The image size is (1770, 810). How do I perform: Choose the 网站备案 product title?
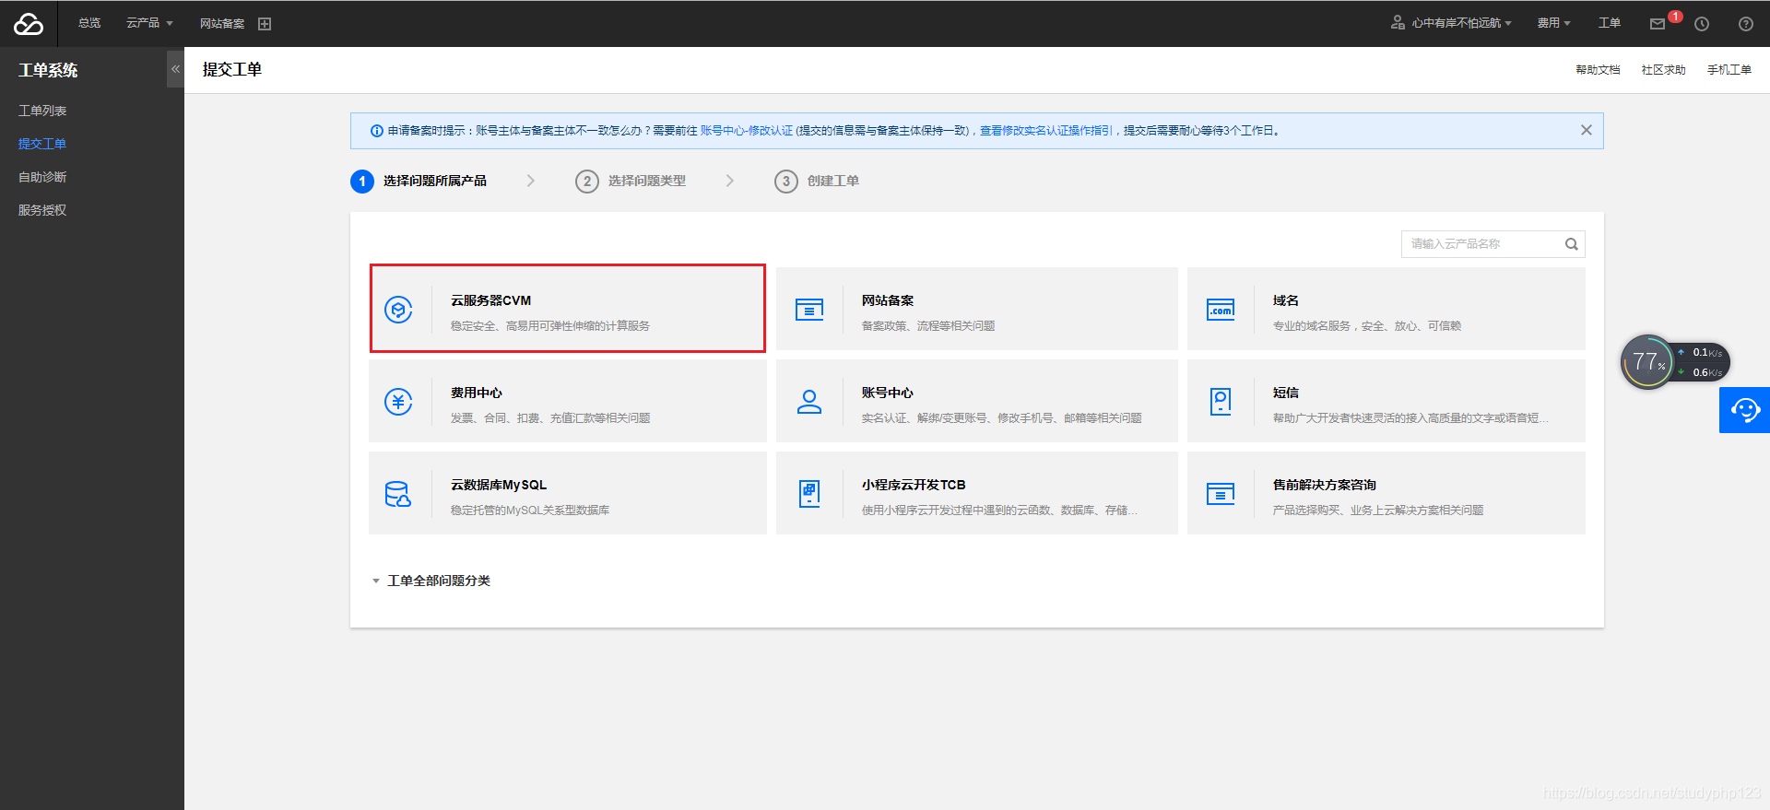888,300
